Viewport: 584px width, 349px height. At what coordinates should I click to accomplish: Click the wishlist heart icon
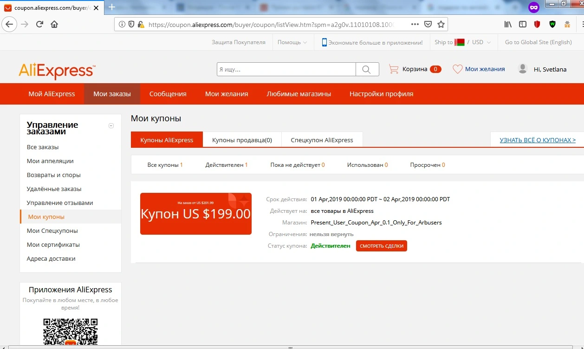point(457,69)
